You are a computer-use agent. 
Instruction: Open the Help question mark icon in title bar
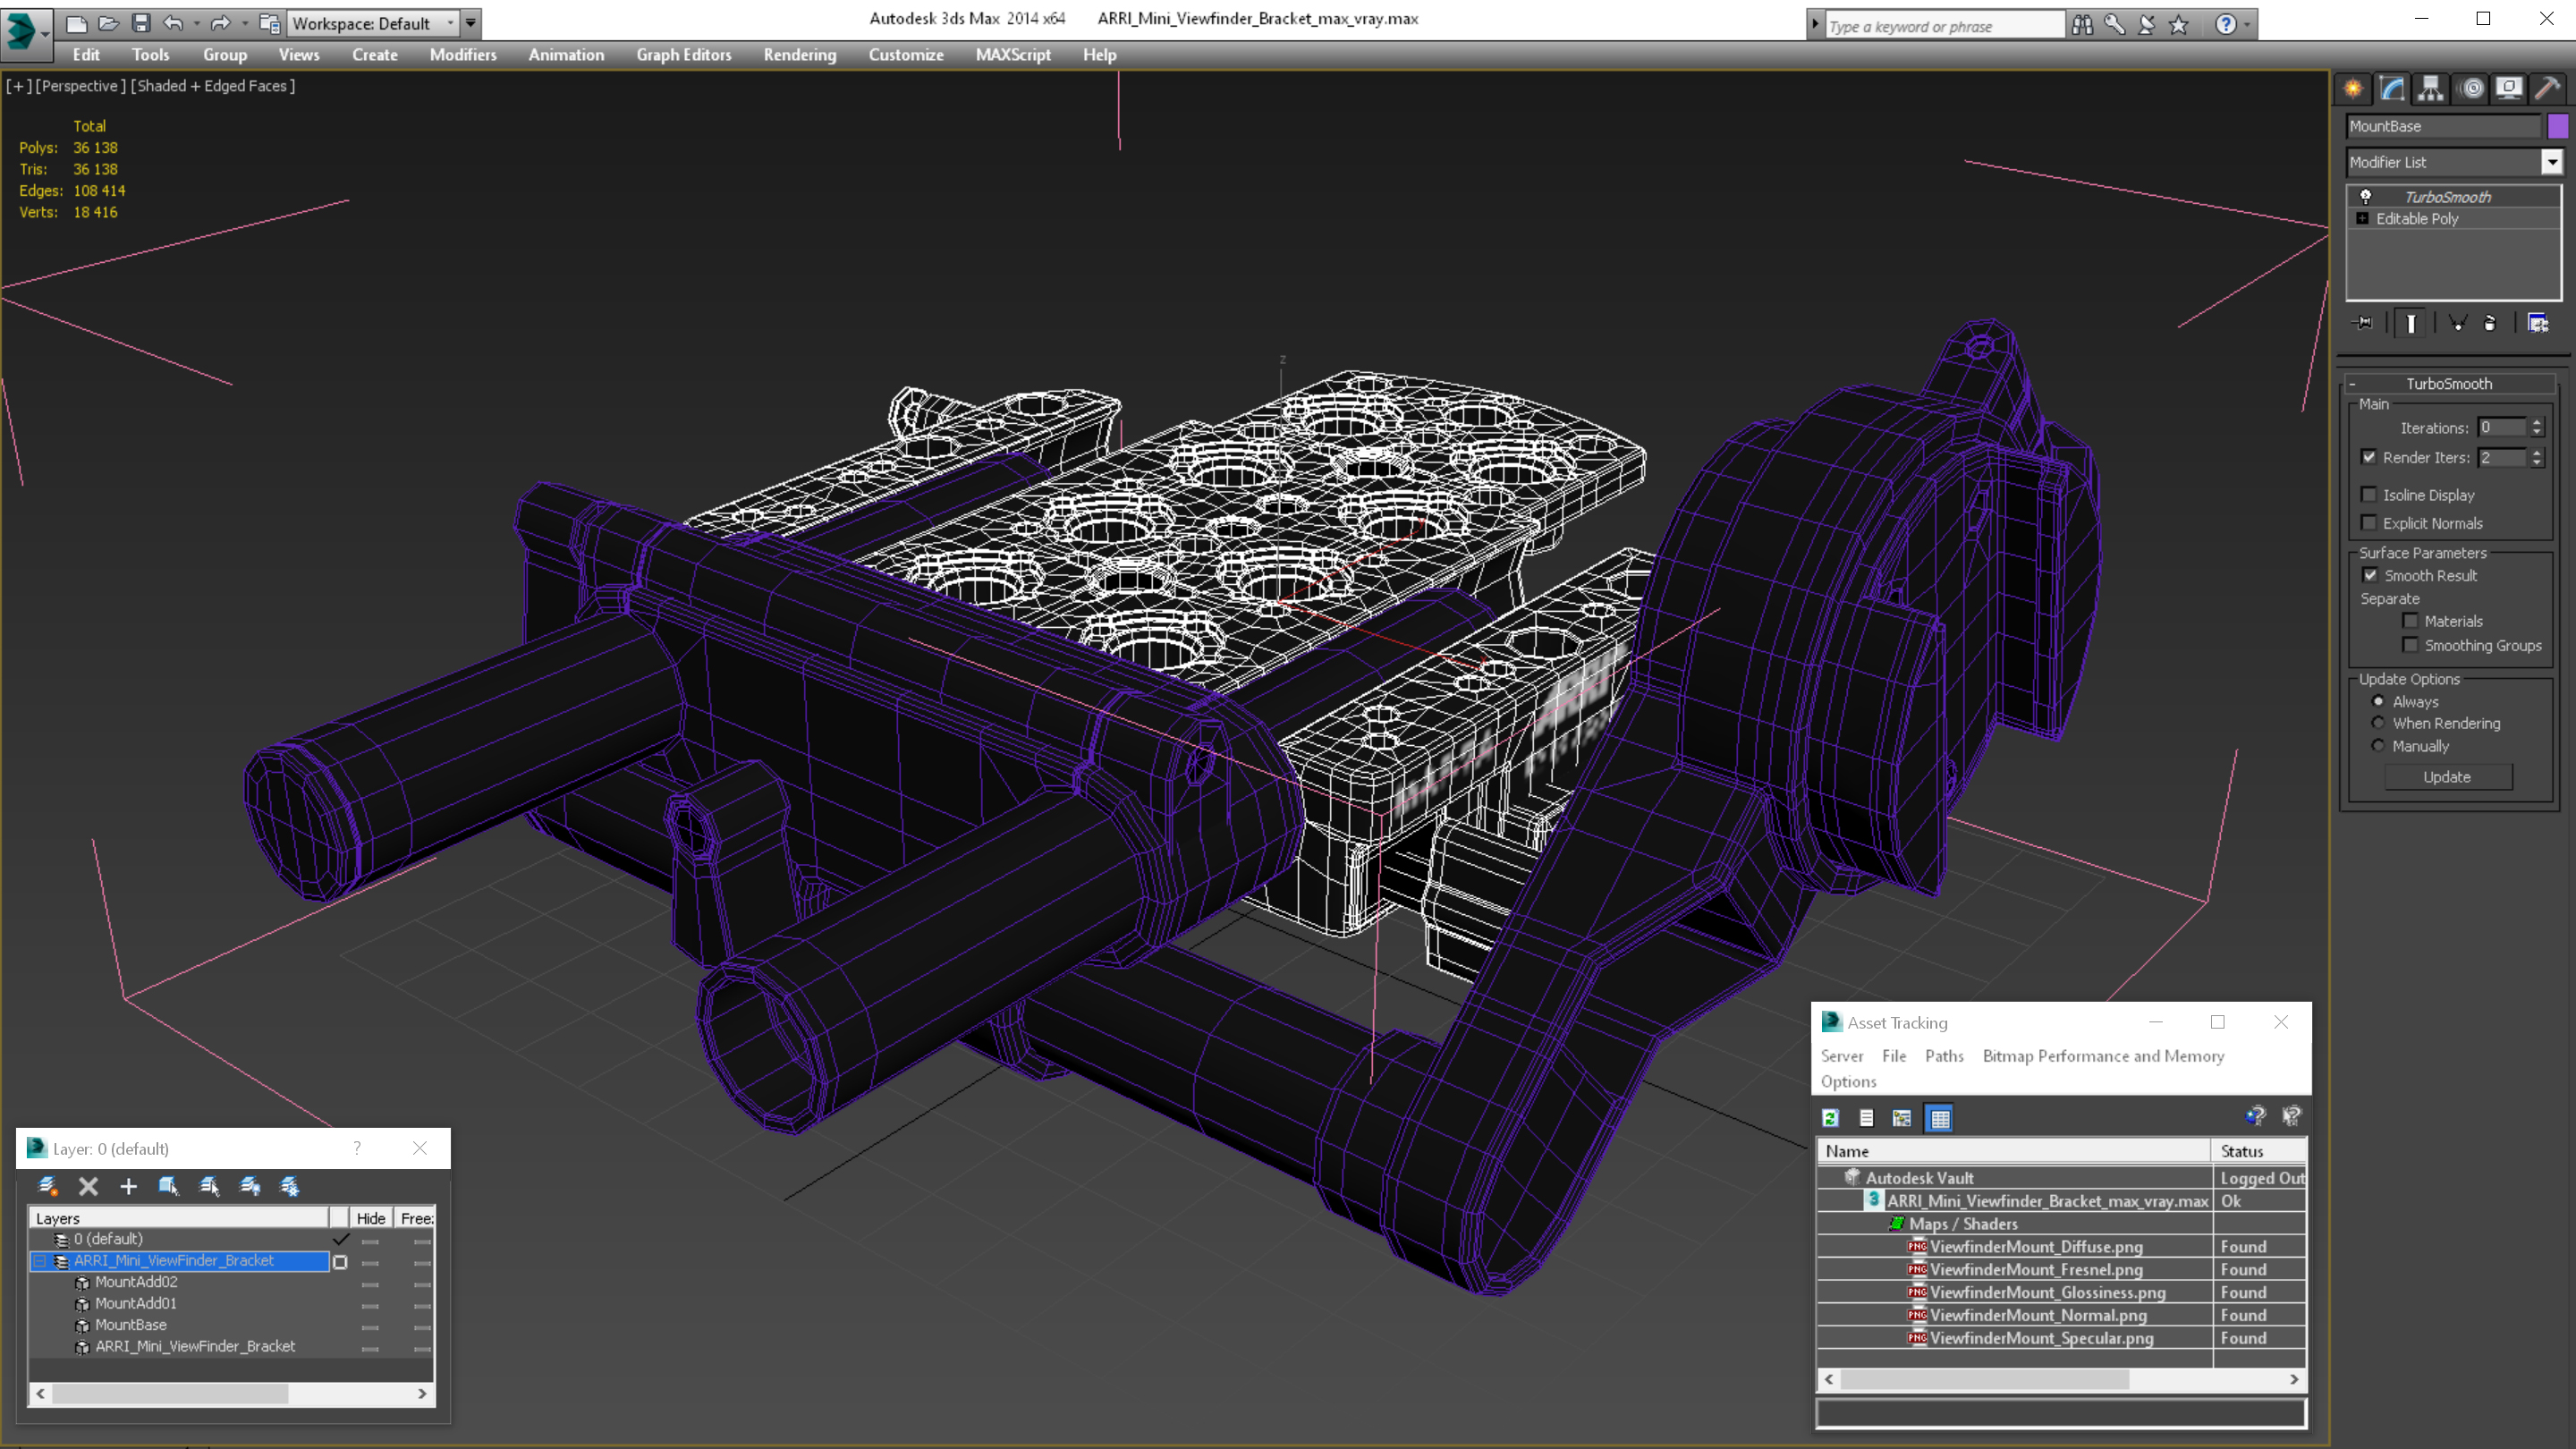(x=2225, y=25)
